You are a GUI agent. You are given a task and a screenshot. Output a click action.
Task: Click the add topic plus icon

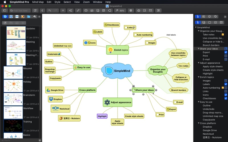(x=63, y=11)
